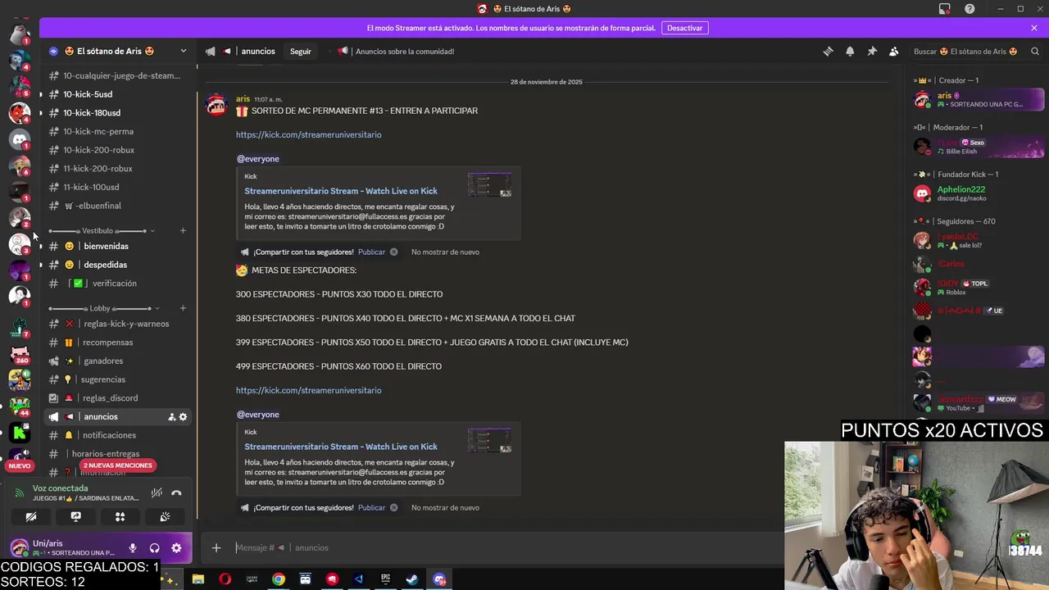
Task: Click Publicar beneath the SORTEO DE MC embed
Action: tap(371, 252)
